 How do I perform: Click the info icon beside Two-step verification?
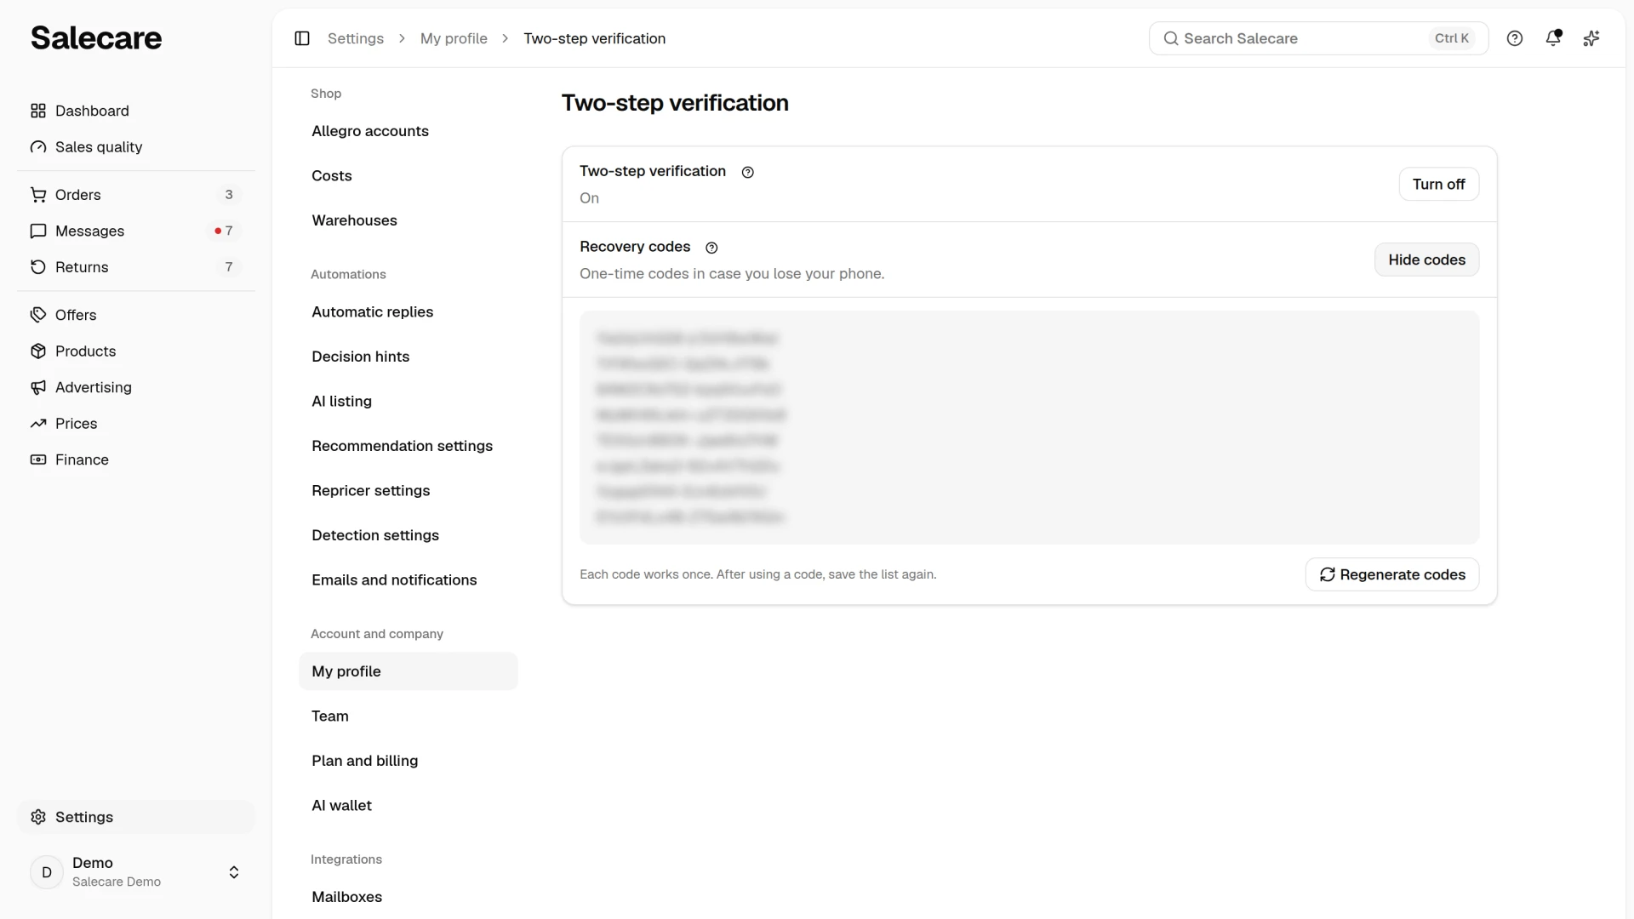pos(748,172)
